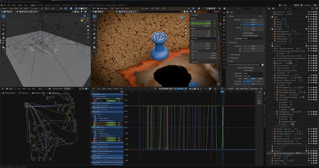Select the Scale tool in the left viewport
319x168 pixels.
(x=4, y=34)
